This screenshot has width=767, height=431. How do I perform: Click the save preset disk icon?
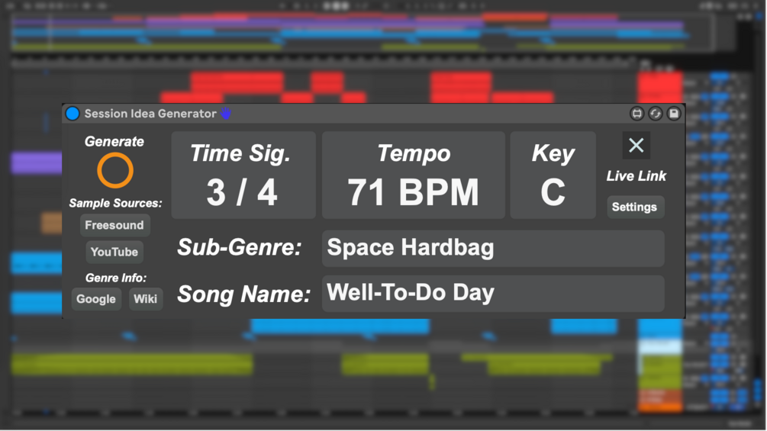pos(673,114)
